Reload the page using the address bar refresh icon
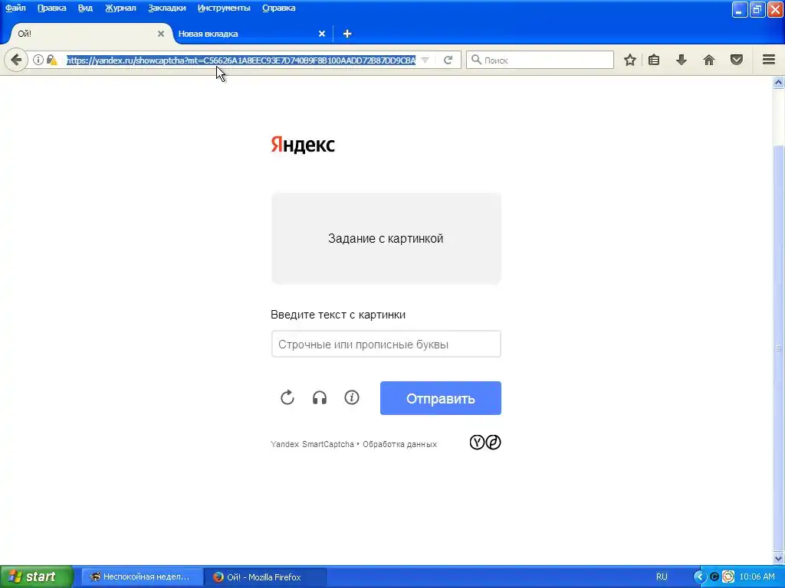 tap(448, 60)
